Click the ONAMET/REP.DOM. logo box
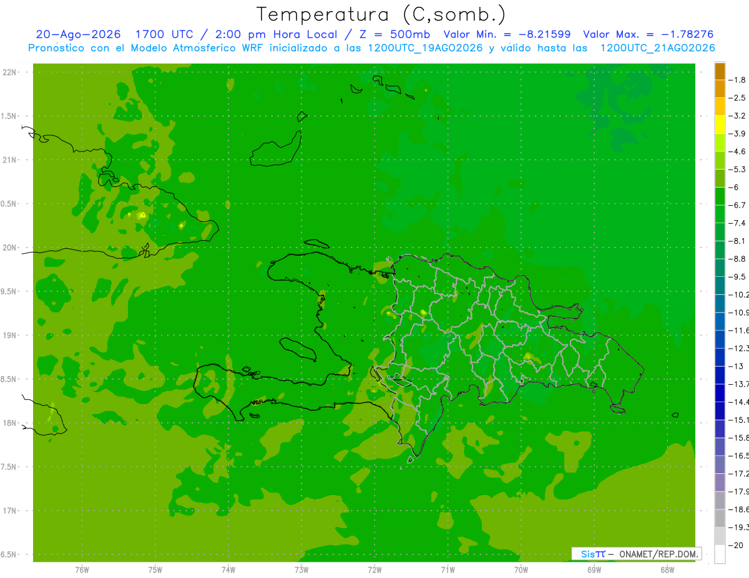The image size is (749, 578). point(636,554)
